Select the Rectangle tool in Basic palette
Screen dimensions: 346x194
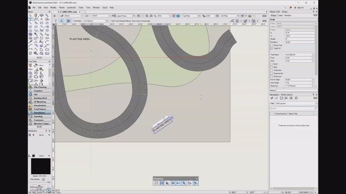pos(42,23)
